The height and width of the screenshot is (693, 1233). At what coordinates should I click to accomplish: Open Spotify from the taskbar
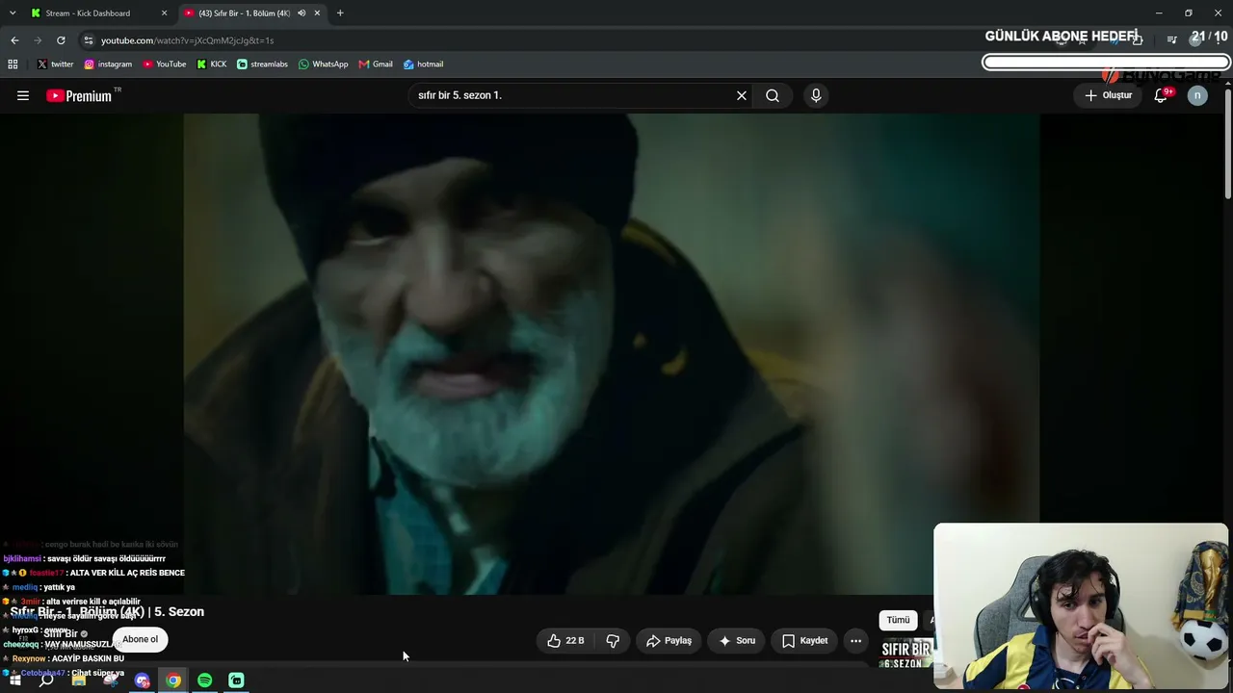tap(204, 680)
